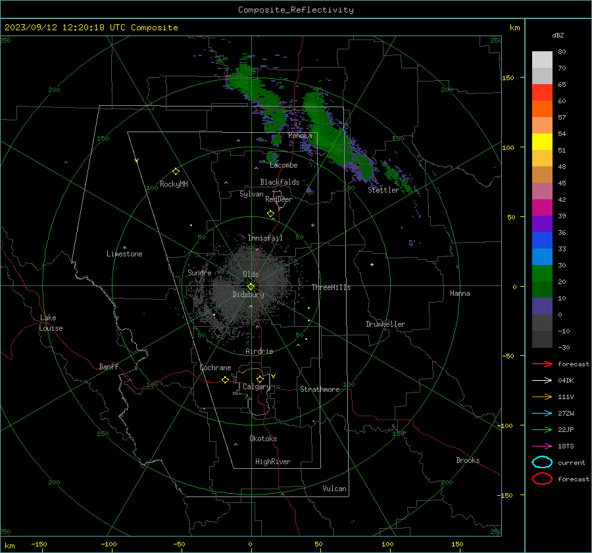The image size is (592, 553).
Task: Pick the purple swatch between 39 and 36
Action: (542, 224)
